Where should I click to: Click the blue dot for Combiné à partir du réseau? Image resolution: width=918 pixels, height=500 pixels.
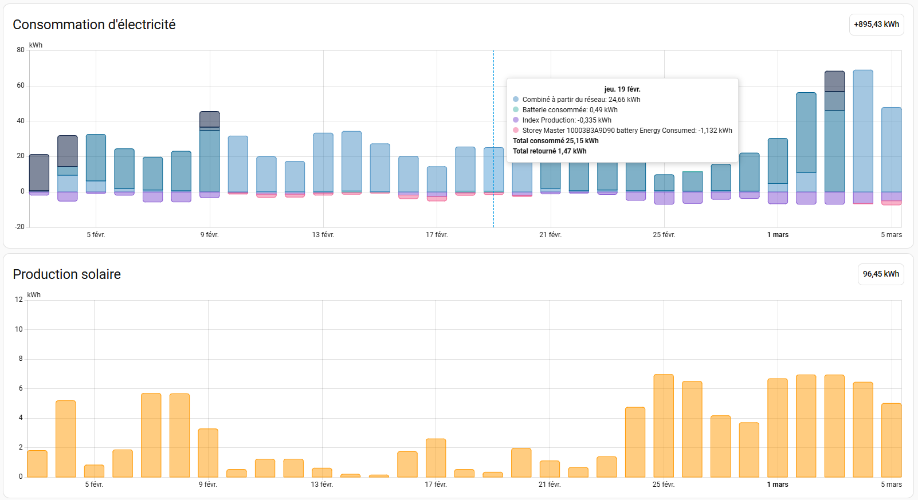(x=516, y=100)
